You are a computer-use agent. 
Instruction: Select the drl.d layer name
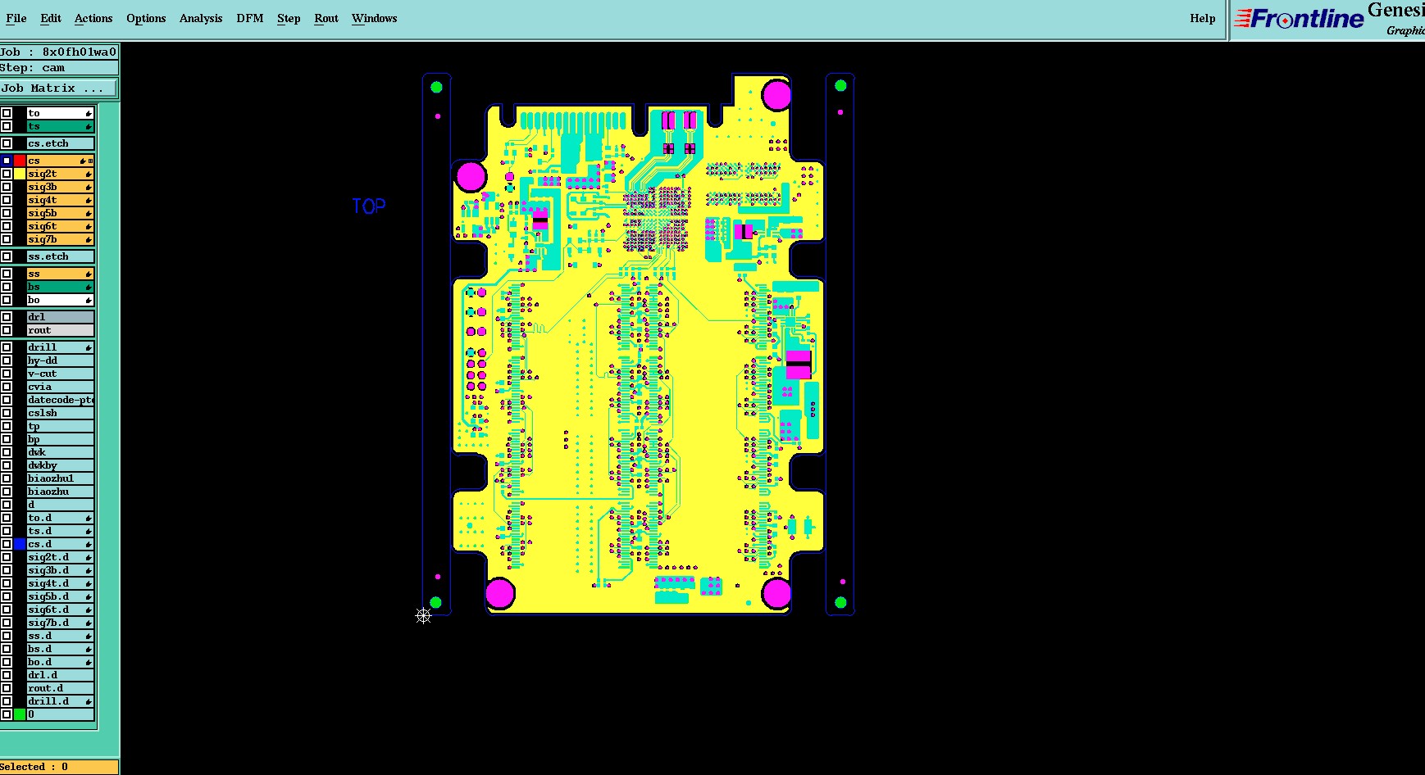(61, 675)
